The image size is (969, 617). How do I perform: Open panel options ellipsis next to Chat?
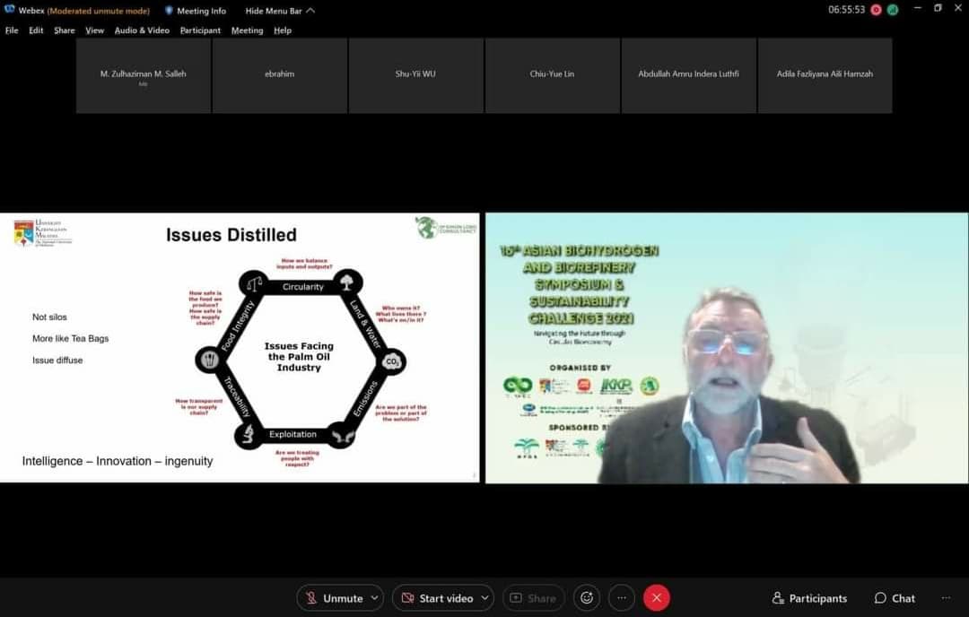(946, 598)
